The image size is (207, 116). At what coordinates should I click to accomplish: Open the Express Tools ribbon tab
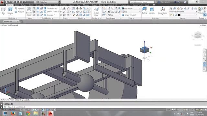click(137, 5)
